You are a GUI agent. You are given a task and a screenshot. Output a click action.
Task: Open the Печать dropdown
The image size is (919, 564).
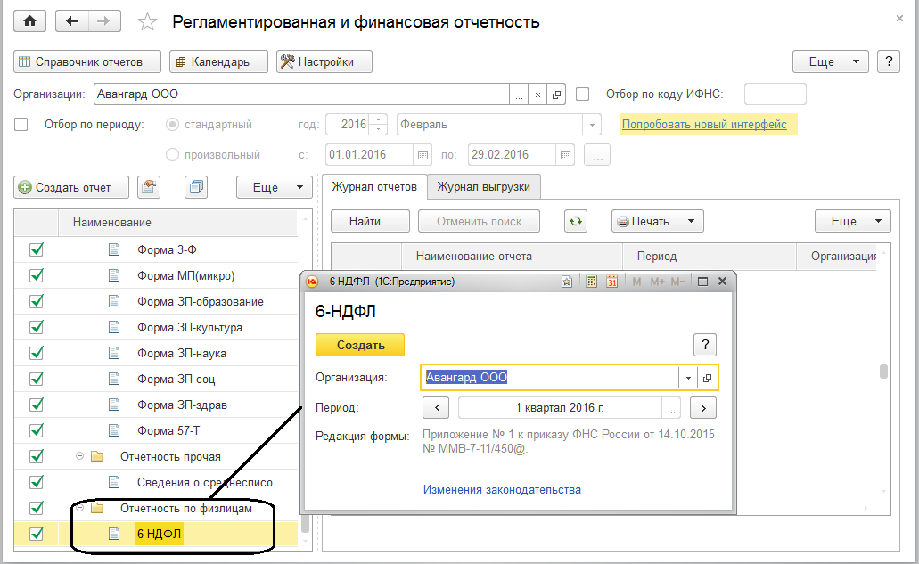pyautogui.click(x=658, y=221)
